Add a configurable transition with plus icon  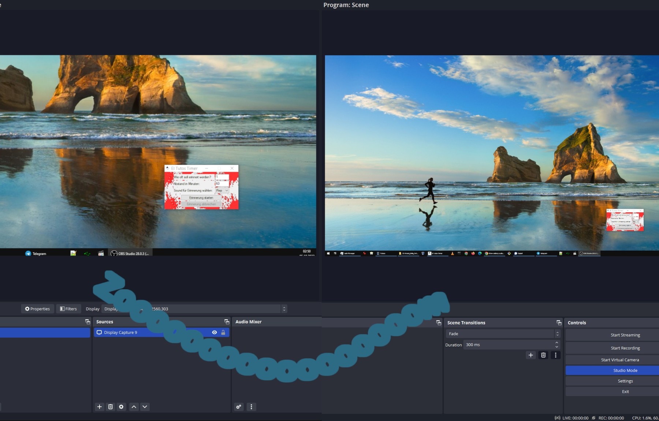point(530,355)
